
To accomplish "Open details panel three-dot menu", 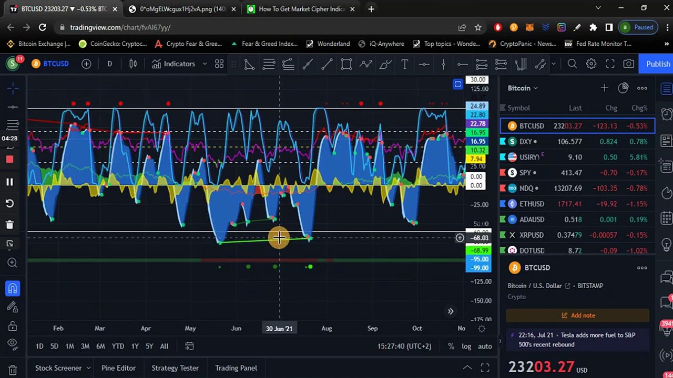I will click(x=642, y=268).
